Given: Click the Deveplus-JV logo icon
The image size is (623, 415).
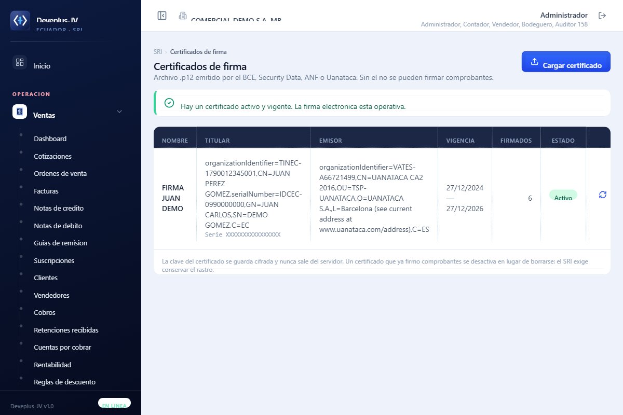Looking at the screenshot, I should 20,20.
